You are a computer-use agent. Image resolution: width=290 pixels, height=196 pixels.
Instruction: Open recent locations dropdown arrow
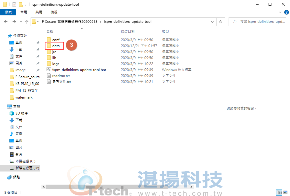tap(21, 22)
